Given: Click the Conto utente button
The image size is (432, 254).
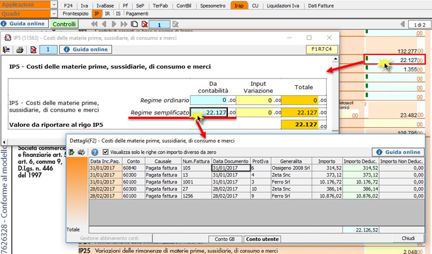Looking at the screenshot, I should click(262, 239).
